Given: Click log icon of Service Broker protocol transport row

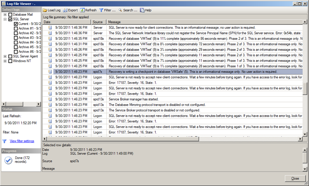Looking at the screenshot, I should (x=50, y=110).
